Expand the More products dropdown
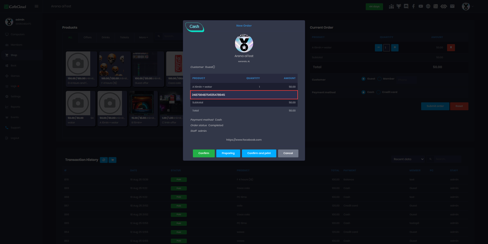This screenshot has width=488, height=244. tap(143, 37)
